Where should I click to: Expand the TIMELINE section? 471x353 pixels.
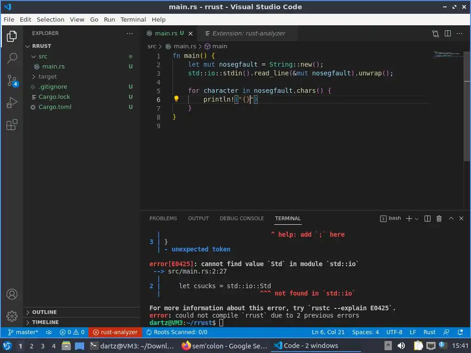tap(82, 322)
